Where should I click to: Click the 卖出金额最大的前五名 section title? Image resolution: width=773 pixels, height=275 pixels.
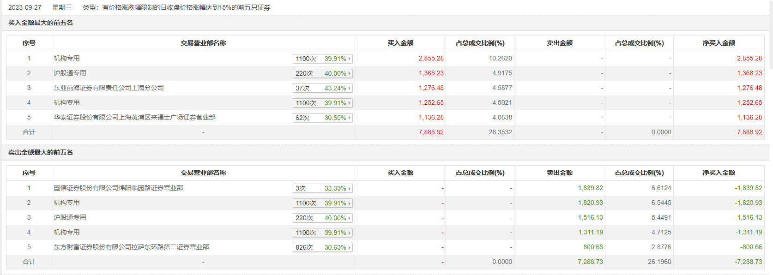pyautogui.click(x=41, y=152)
